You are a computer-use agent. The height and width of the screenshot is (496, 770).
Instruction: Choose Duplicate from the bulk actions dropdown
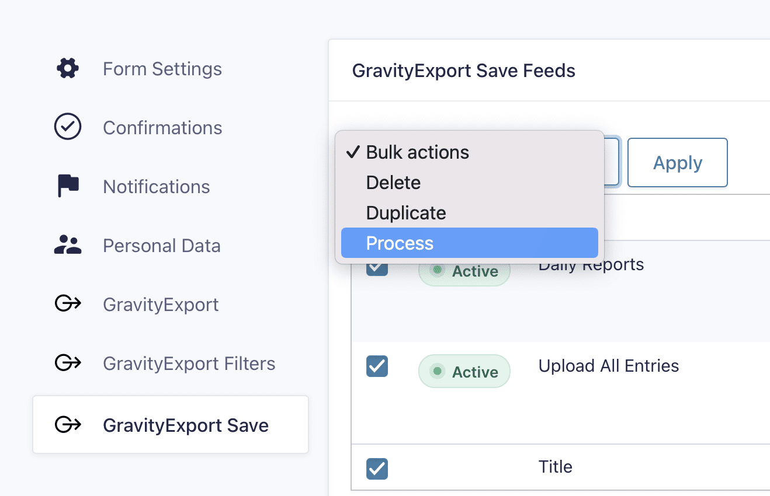tap(405, 212)
